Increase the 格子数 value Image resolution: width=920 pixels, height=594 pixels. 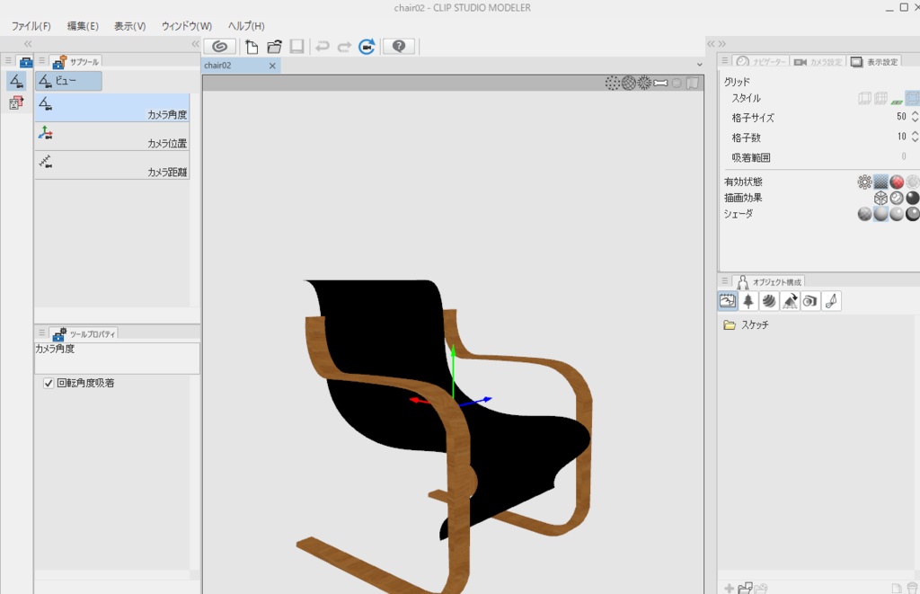(915, 133)
